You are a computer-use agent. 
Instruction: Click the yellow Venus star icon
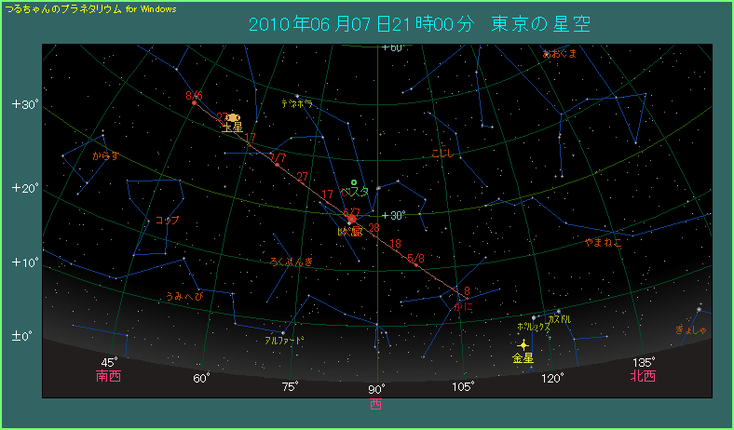coord(523,344)
